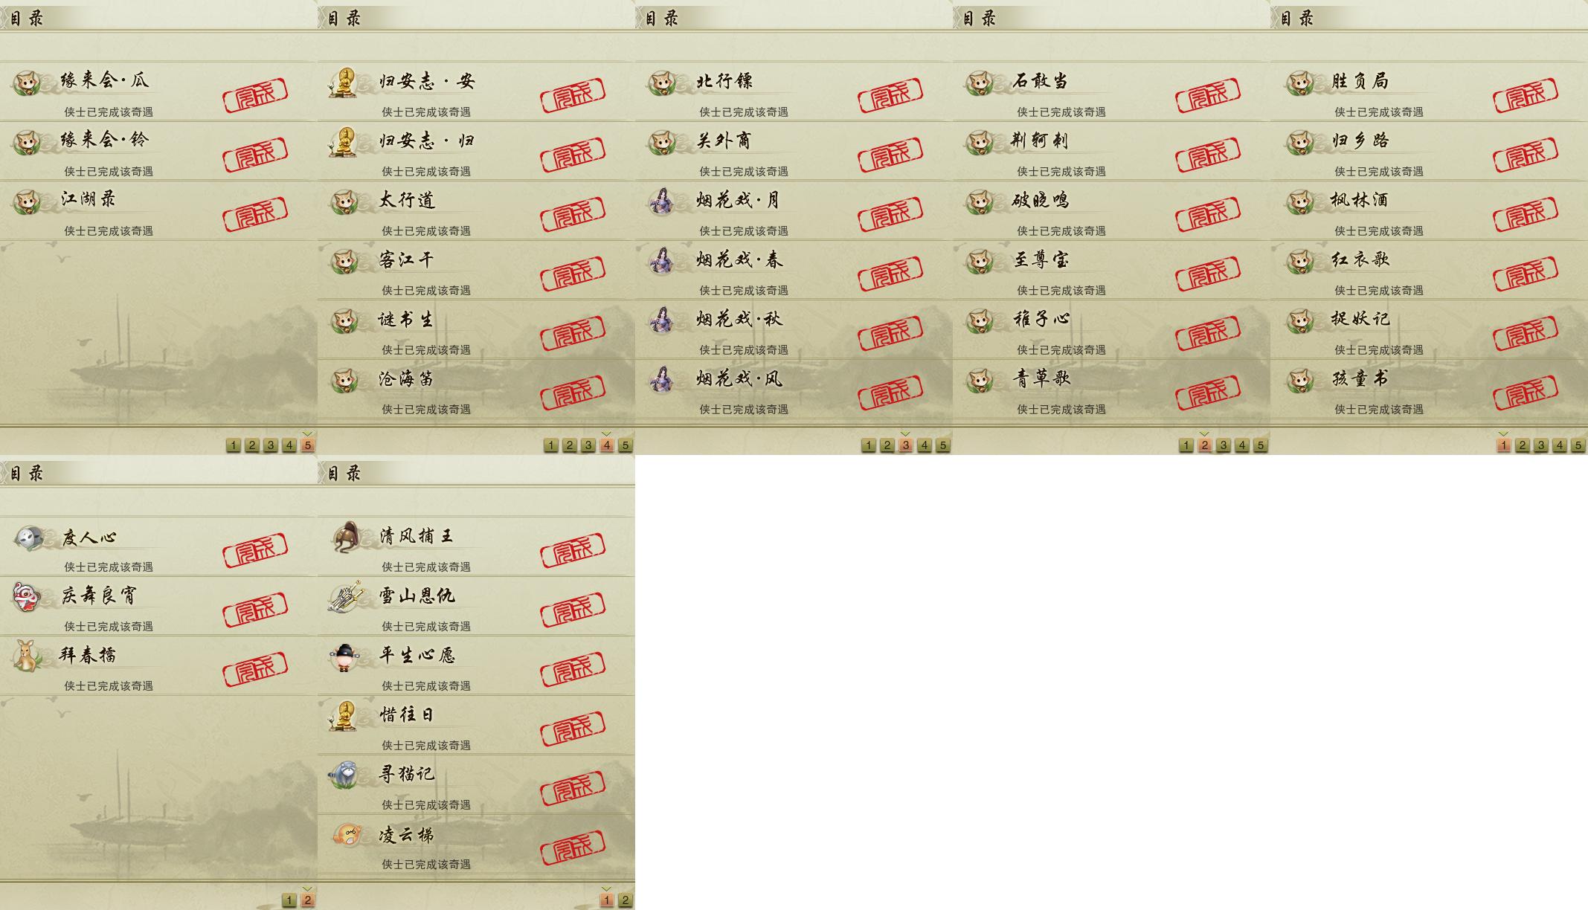Click the red completed stamp on 孩童书
Image resolution: width=1588 pixels, height=910 pixels.
coord(1525,393)
